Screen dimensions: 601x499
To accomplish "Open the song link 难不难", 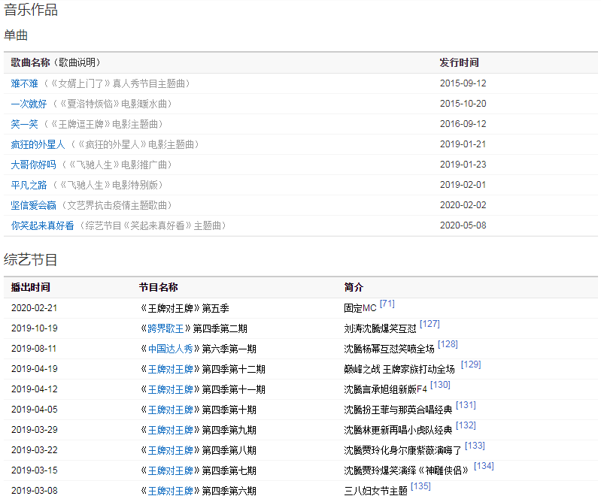I will tap(24, 83).
